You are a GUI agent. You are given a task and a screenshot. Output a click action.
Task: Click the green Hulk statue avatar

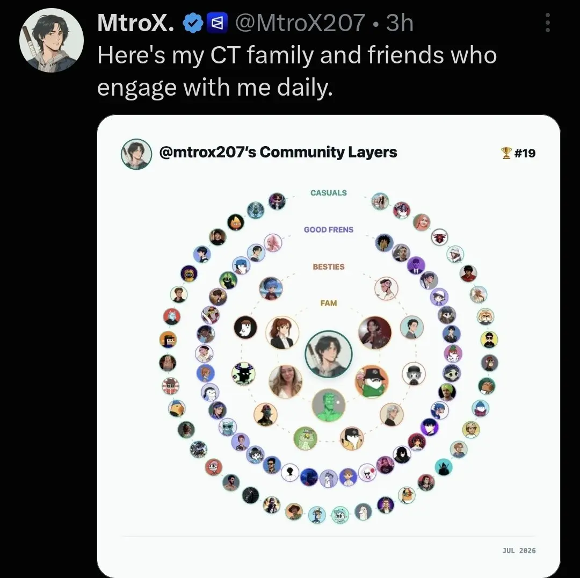point(329,405)
